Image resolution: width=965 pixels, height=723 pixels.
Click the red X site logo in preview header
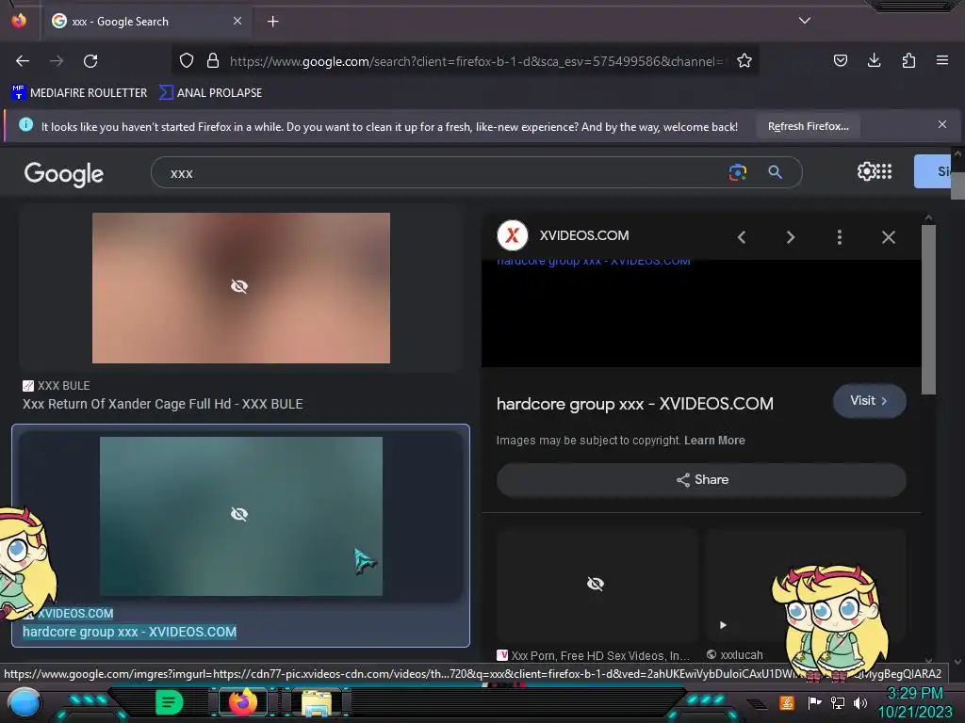coord(512,235)
